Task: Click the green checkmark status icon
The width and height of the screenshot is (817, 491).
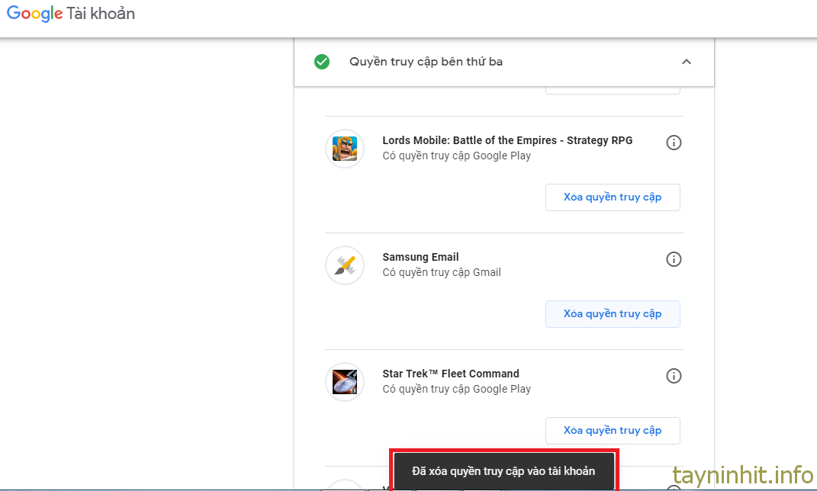Action: tap(322, 62)
